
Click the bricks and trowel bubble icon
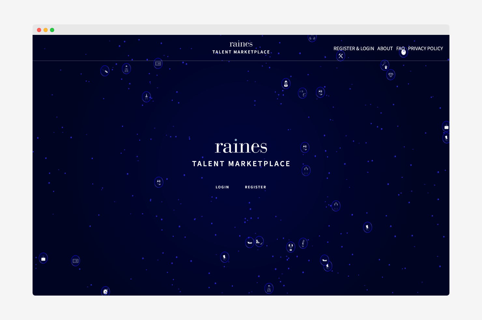(x=259, y=241)
